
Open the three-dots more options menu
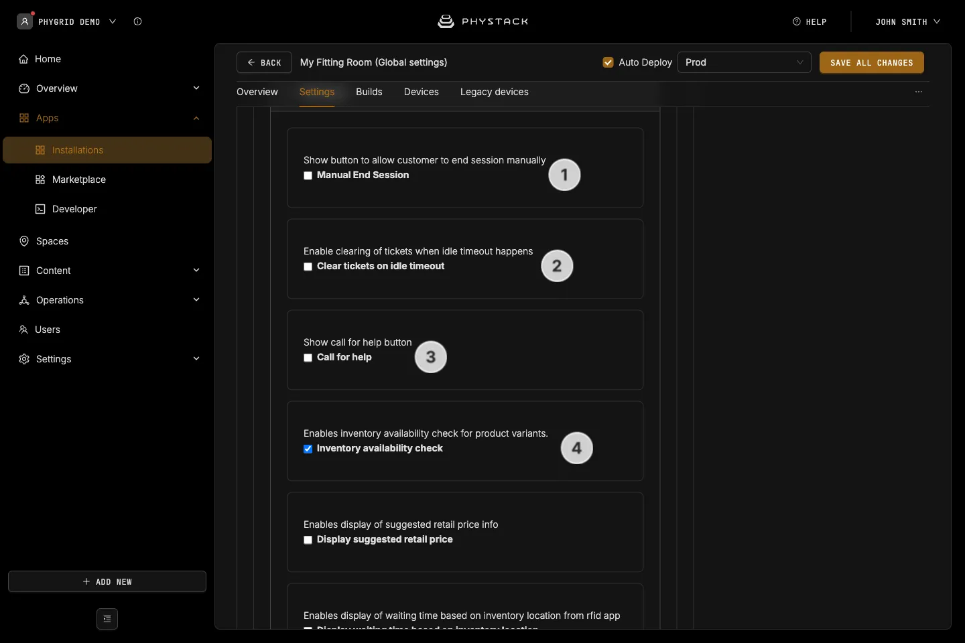(x=919, y=92)
